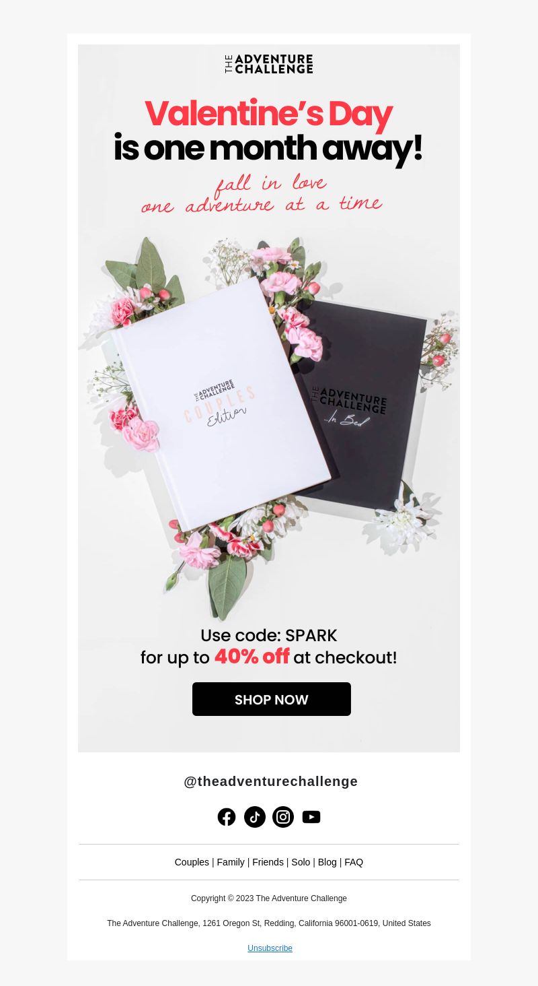Click the Unsubscribe link
The width and height of the screenshot is (538, 986).
click(x=270, y=948)
